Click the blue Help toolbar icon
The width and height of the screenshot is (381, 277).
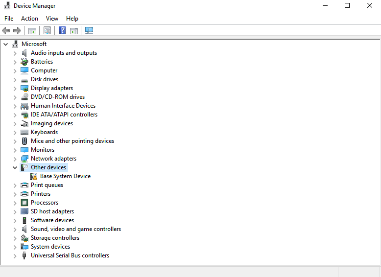[63, 31]
